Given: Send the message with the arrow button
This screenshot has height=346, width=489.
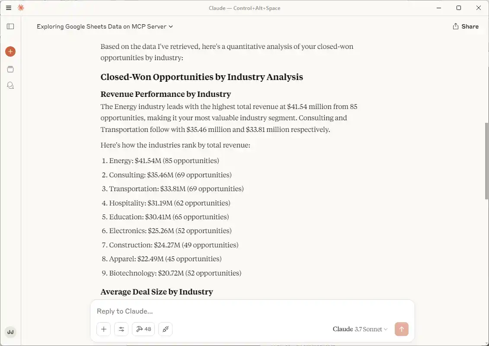Looking at the screenshot, I should point(401,329).
